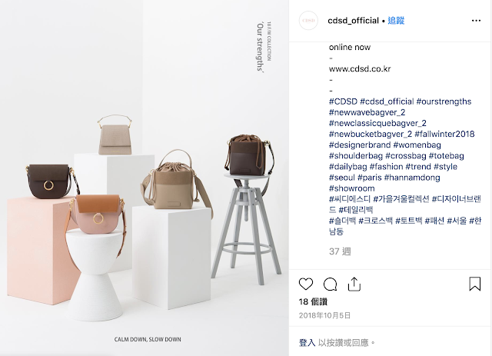Open the 2018年10月5日 post date link
This screenshot has height=356, width=492.
324,315
